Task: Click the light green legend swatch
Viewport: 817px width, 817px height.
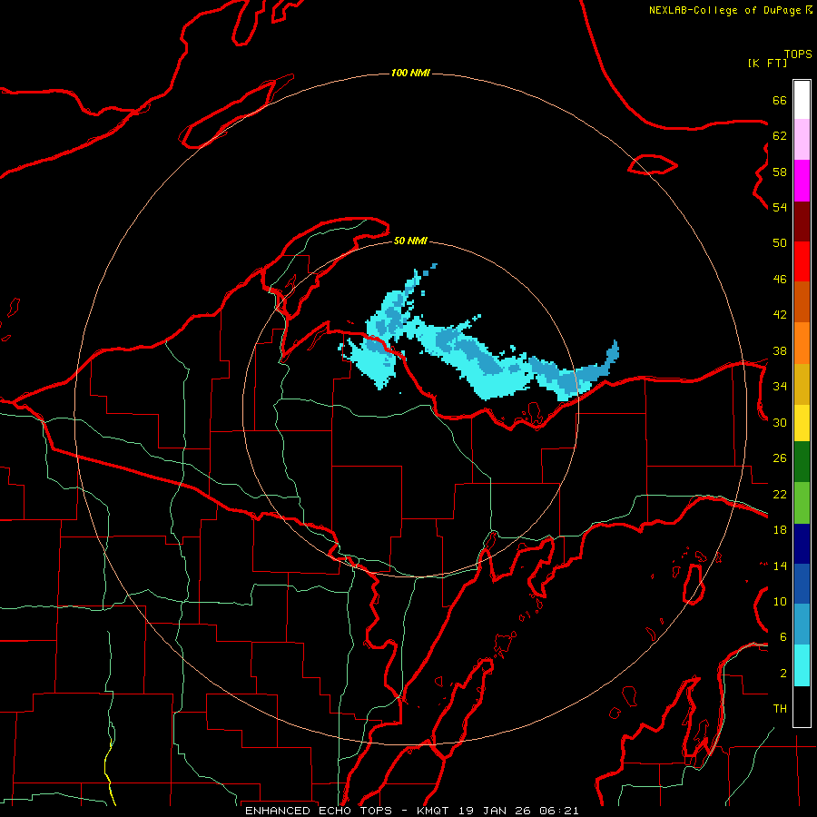Action: 802,503
